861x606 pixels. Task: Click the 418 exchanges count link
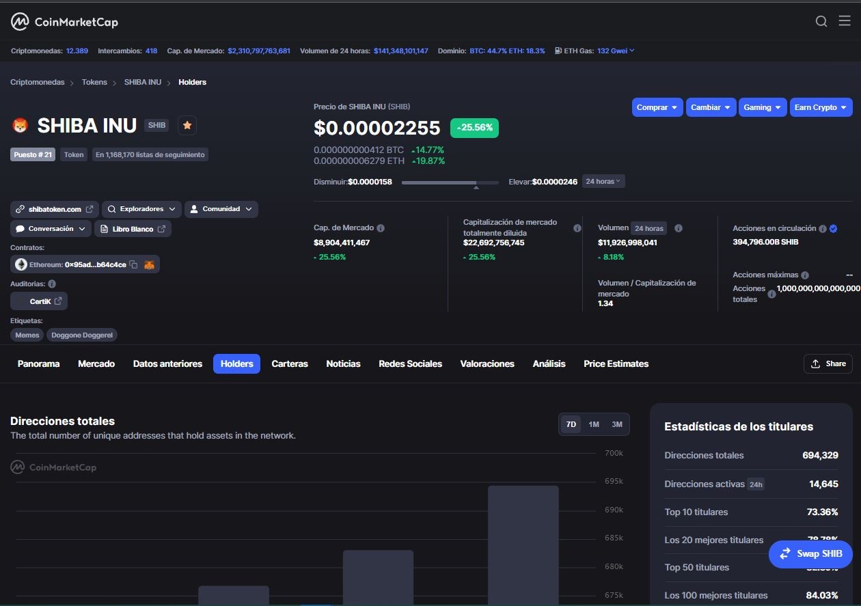point(151,51)
